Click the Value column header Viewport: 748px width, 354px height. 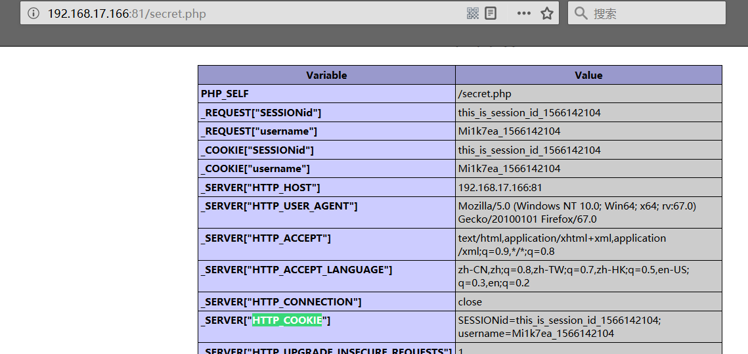tap(588, 75)
